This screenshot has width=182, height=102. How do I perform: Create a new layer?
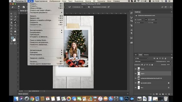[x=166, y=94]
